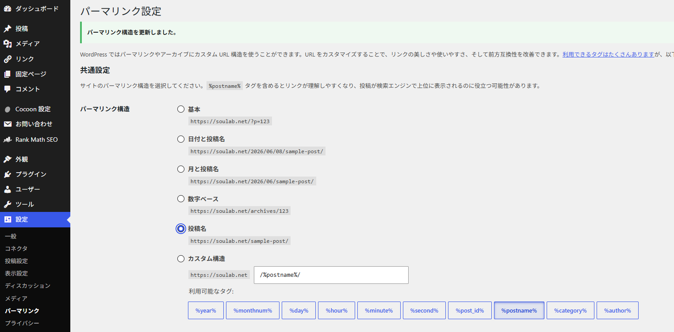Select the 日付と投稿名 radio button

point(181,139)
